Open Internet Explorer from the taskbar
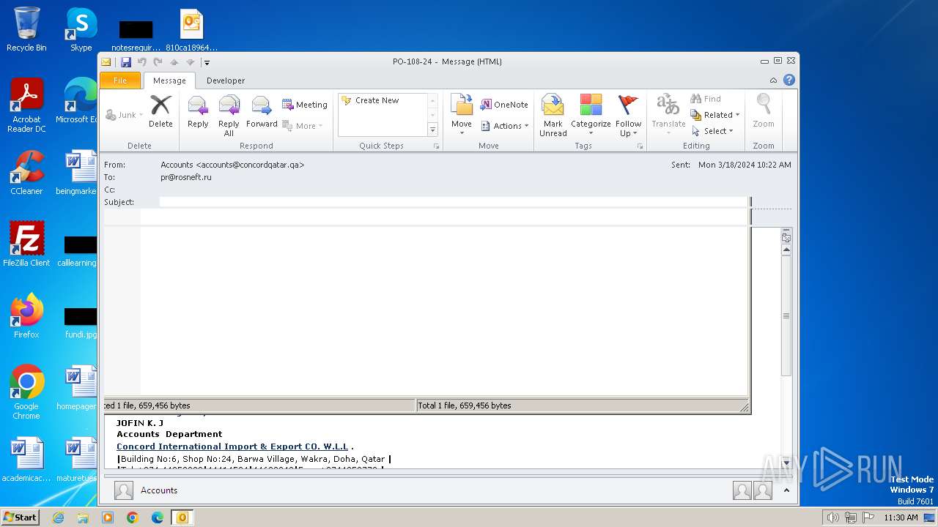Screen dimensions: 938x527 [58, 517]
